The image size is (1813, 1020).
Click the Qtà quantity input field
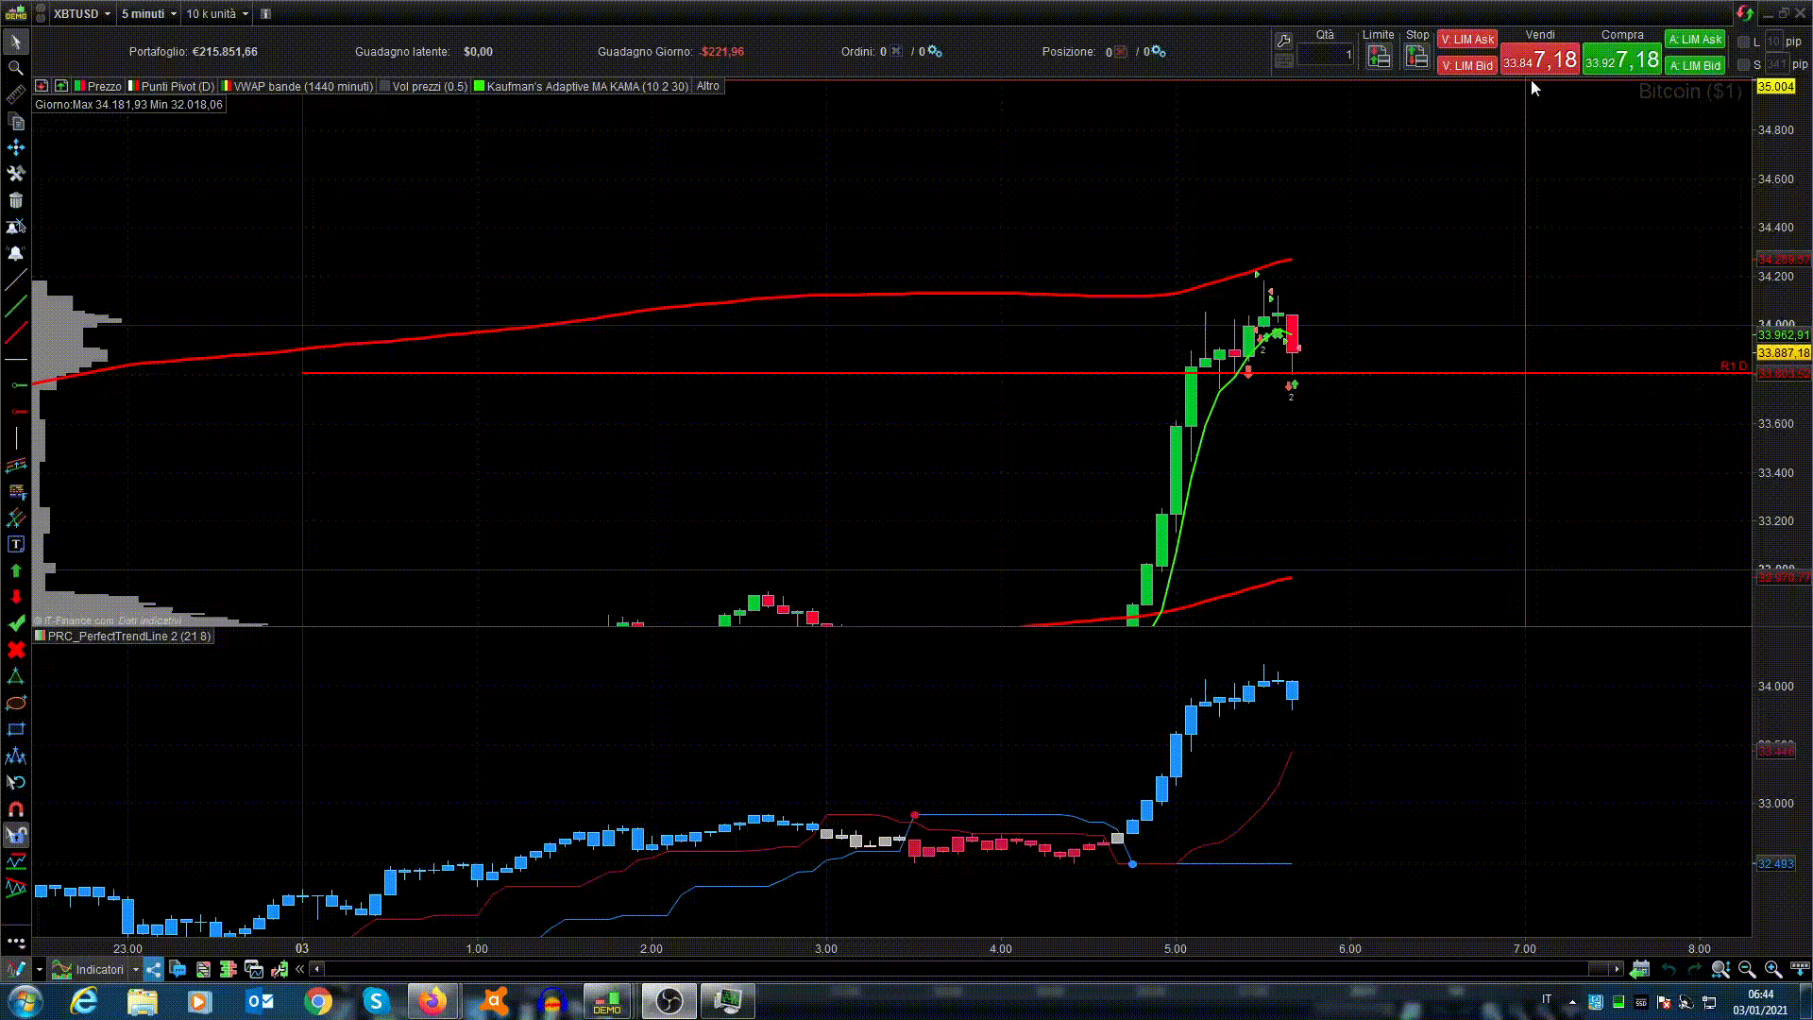1324,55
